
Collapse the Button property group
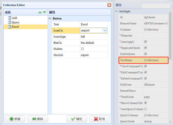point(50,18)
